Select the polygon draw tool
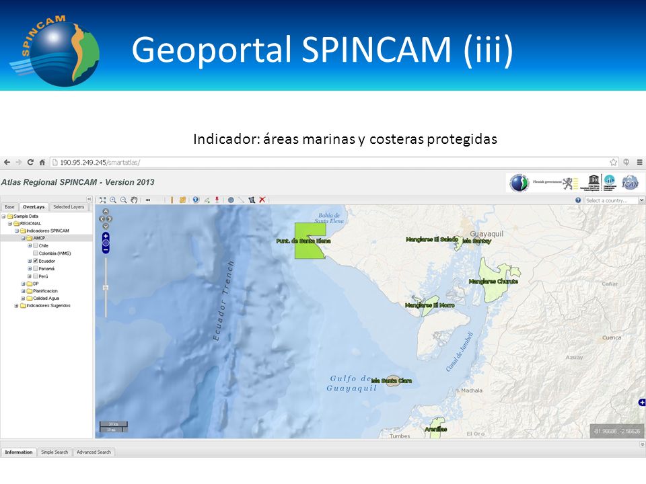Viewport: 646px width, 484px height. pyautogui.click(x=252, y=200)
